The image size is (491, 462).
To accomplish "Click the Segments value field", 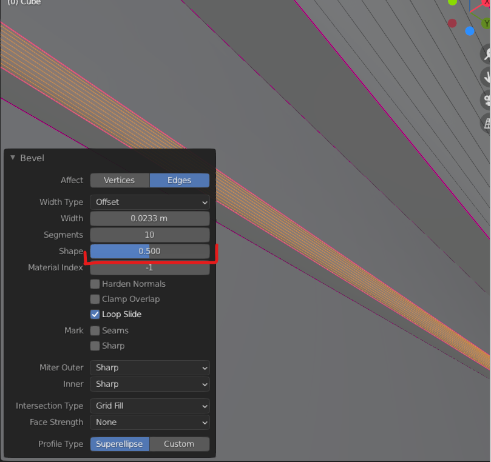I will pos(150,235).
